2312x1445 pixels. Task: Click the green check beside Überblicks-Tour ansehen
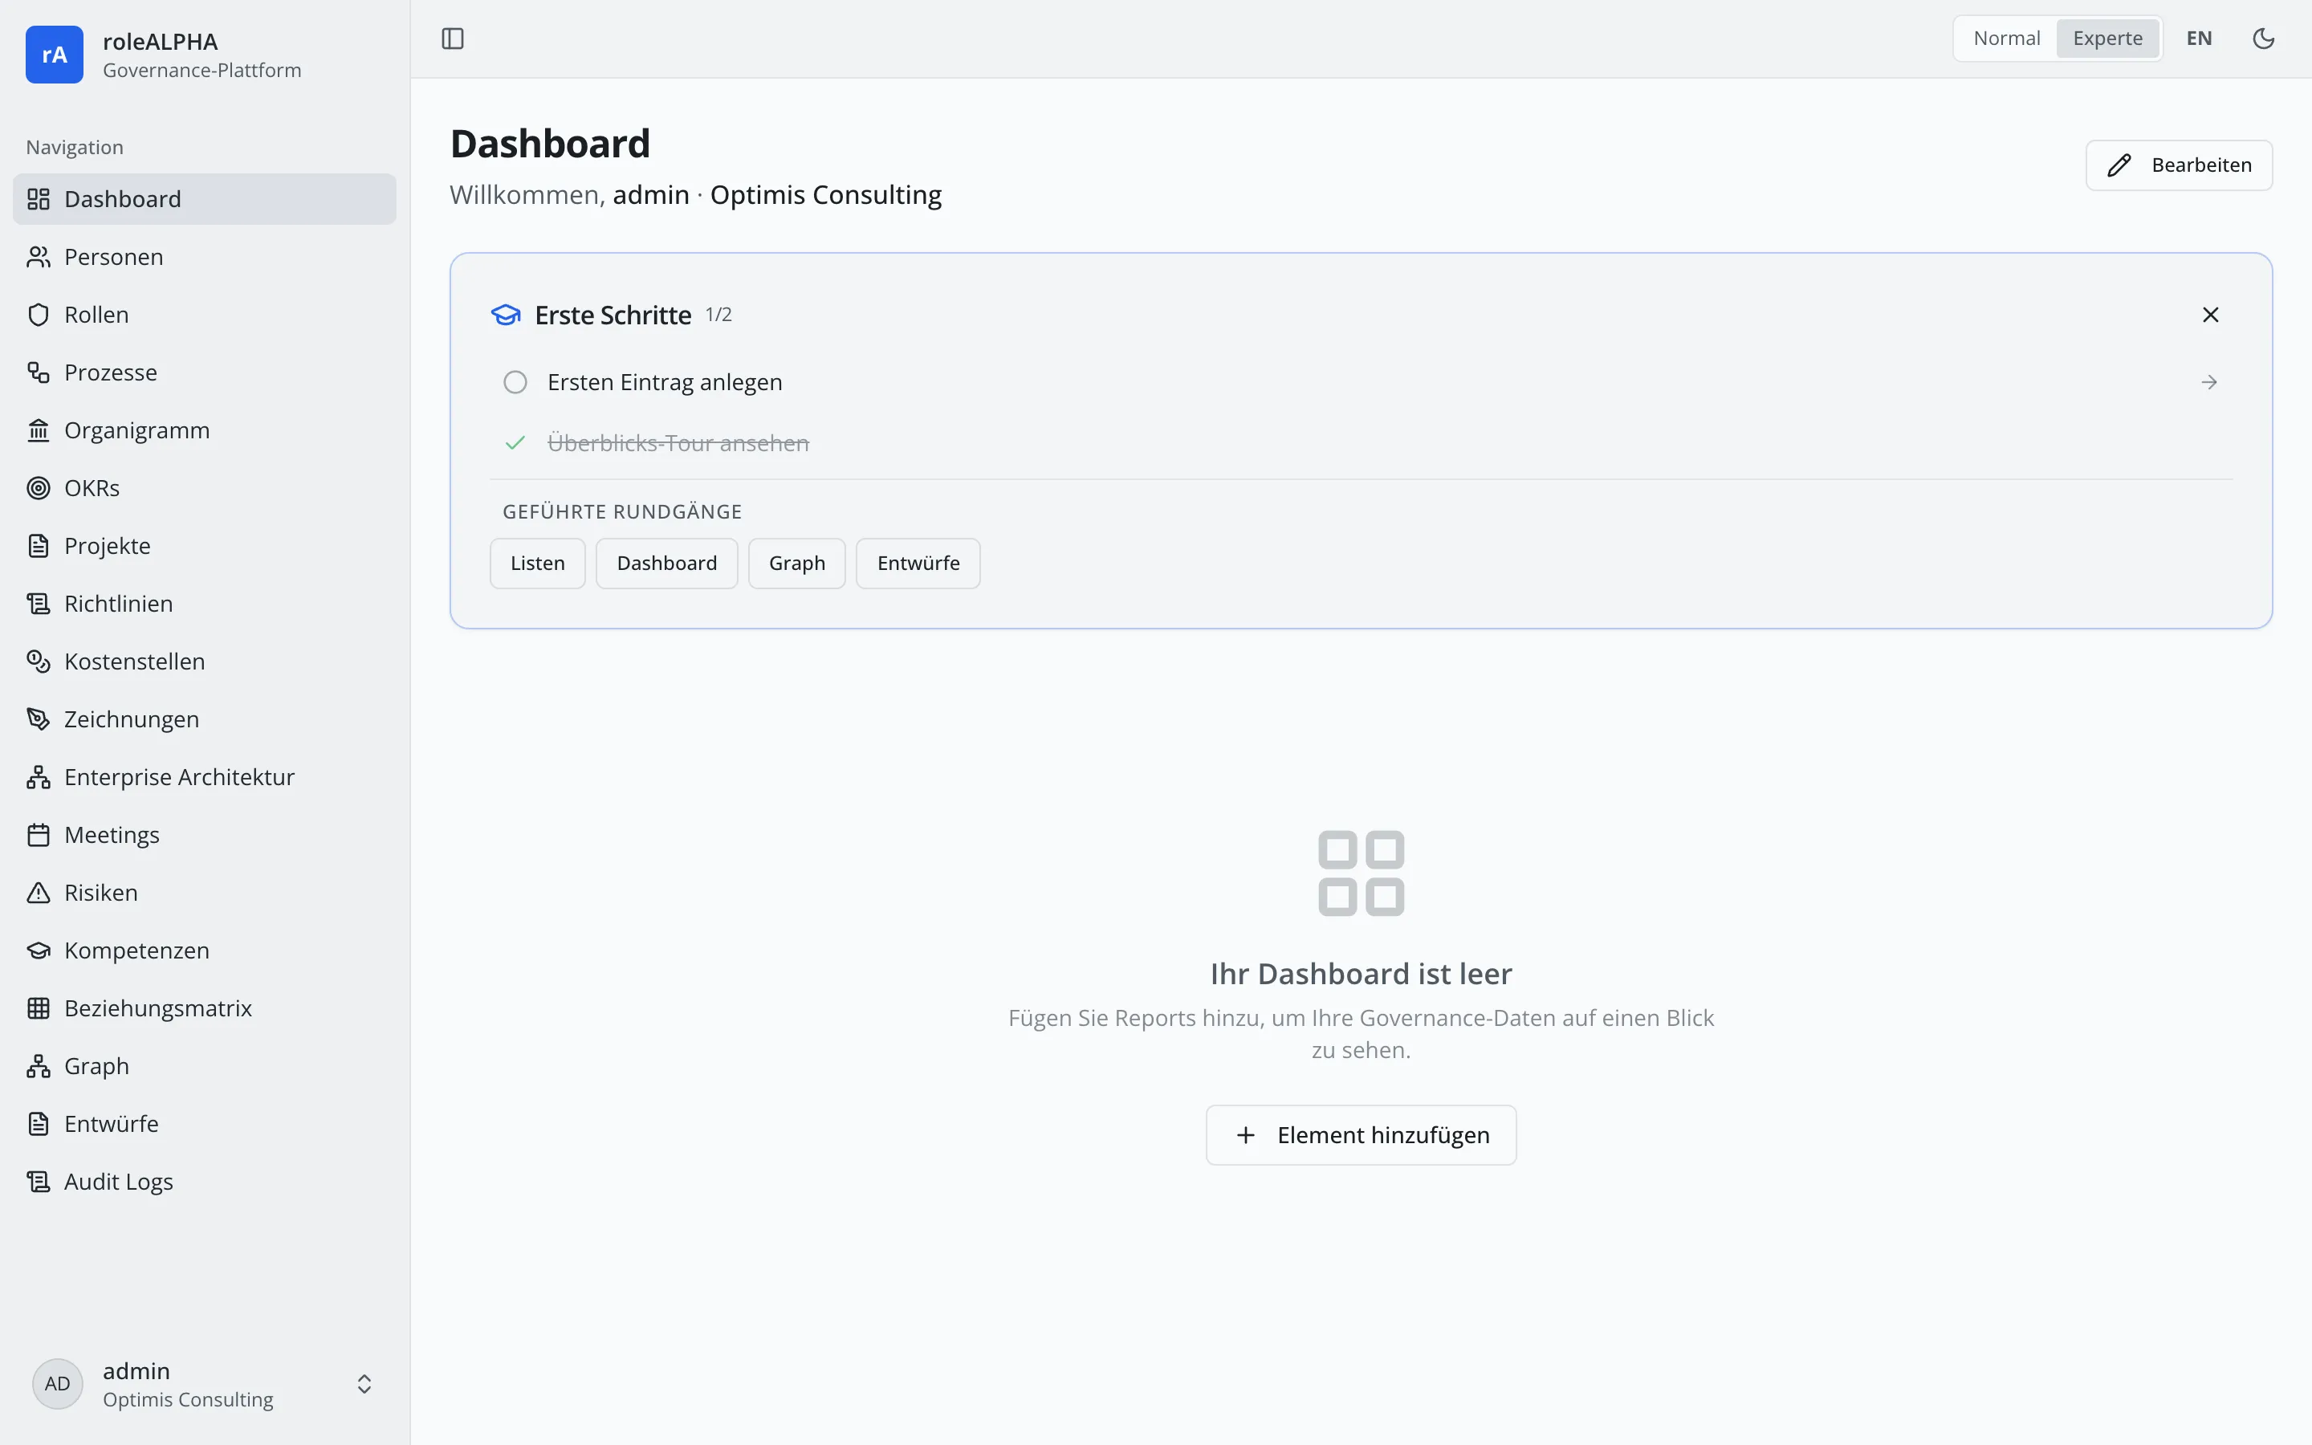[x=515, y=442]
